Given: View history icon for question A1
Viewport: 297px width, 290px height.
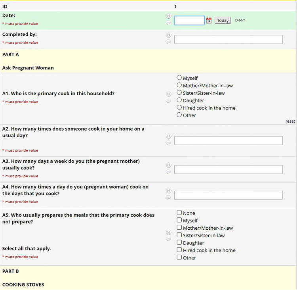Looking at the screenshot, I should [169, 94].
